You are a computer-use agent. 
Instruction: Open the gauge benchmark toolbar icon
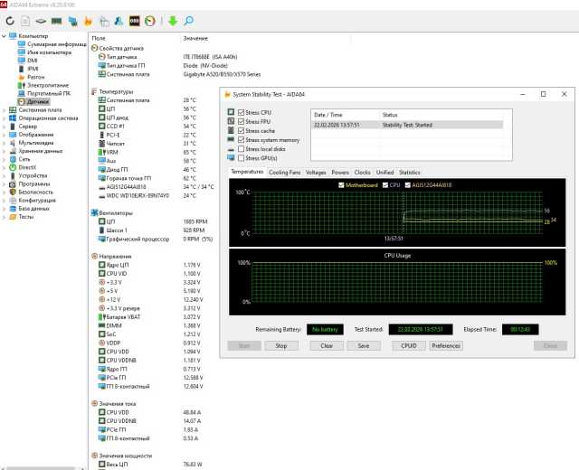pyautogui.click(x=149, y=21)
